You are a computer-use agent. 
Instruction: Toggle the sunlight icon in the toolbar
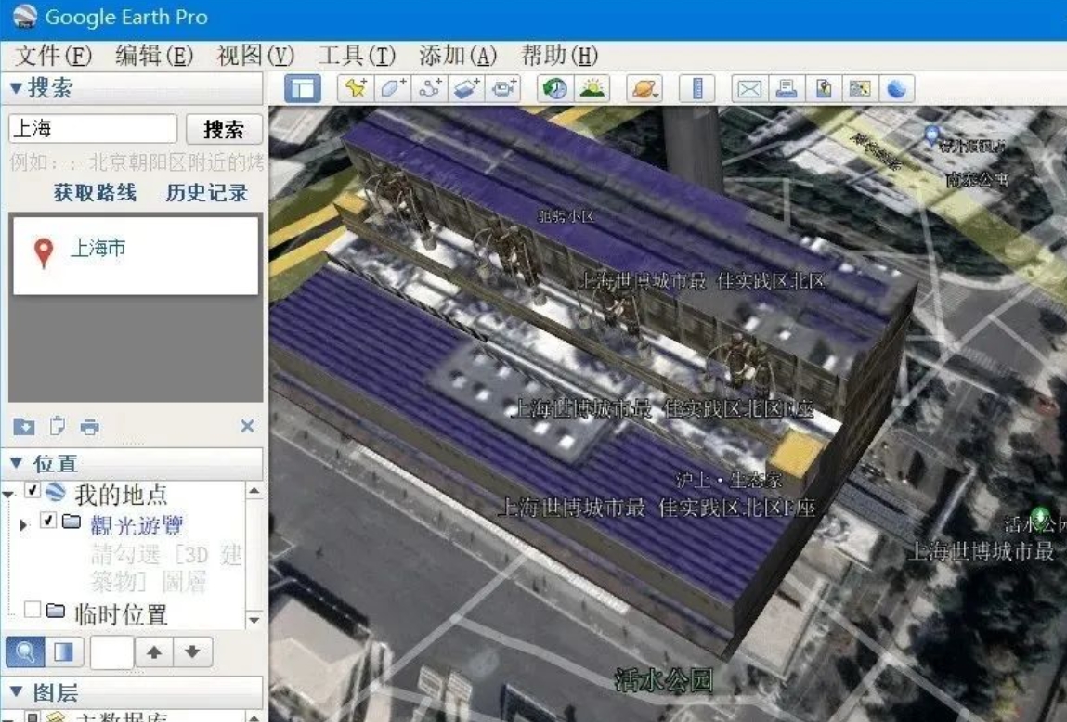coord(592,88)
